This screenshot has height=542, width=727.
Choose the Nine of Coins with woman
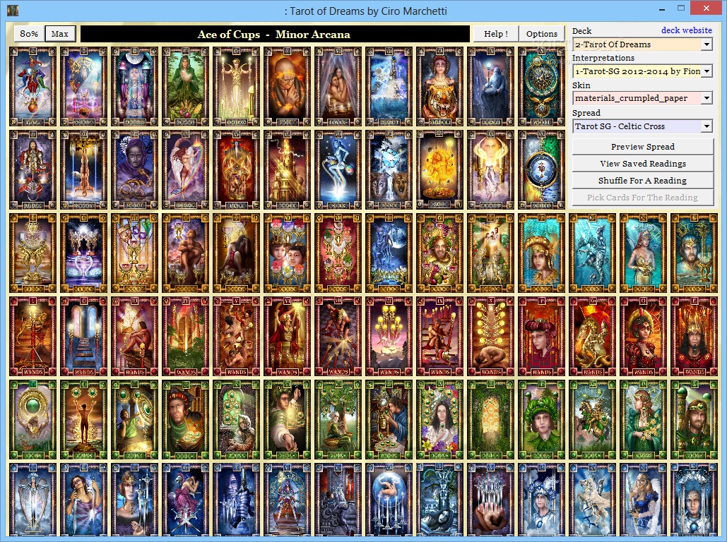pos(440,420)
